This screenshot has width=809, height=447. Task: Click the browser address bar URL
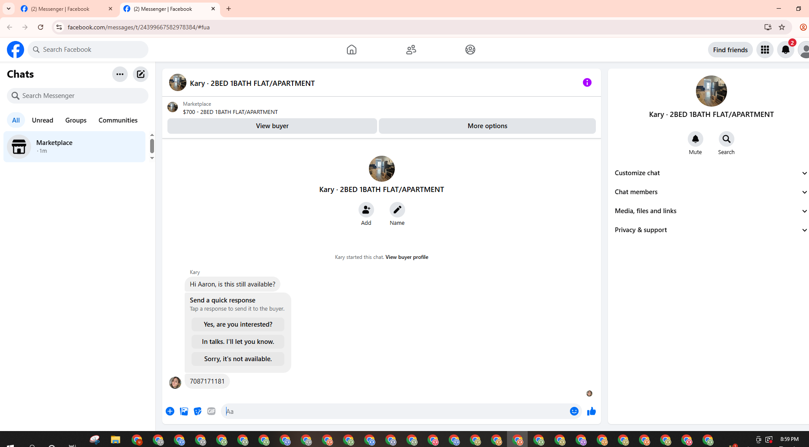[139, 27]
